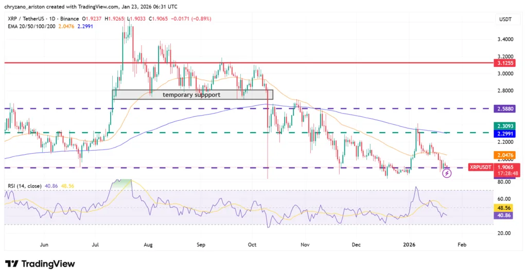Click the 48.56 value in RSI legend

click(x=67, y=186)
